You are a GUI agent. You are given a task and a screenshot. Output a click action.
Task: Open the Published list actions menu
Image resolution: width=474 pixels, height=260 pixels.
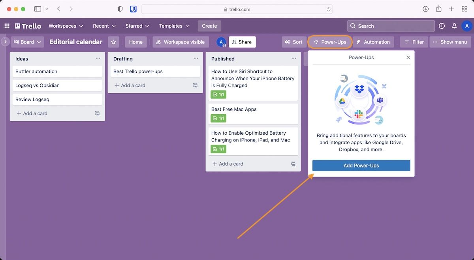[x=293, y=59]
